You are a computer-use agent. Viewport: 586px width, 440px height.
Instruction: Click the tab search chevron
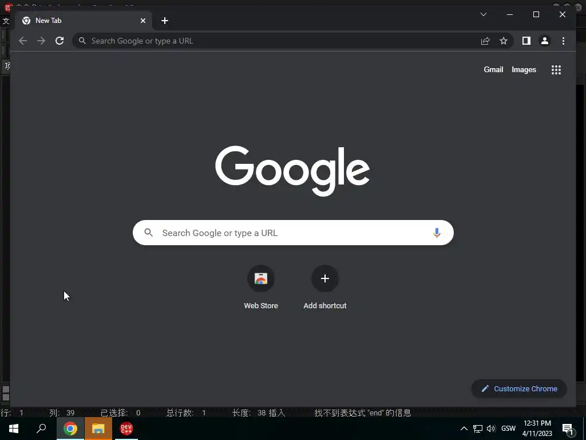[x=483, y=14]
